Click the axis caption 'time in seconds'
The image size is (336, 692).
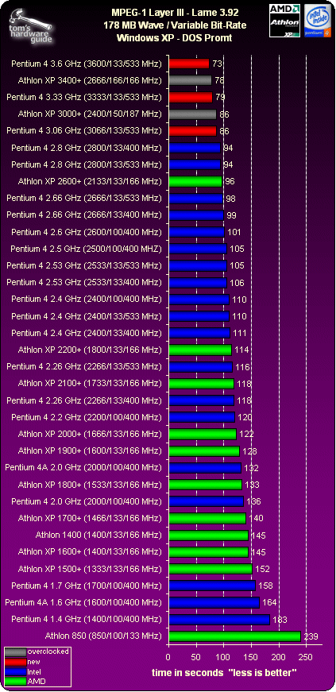(188, 673)
